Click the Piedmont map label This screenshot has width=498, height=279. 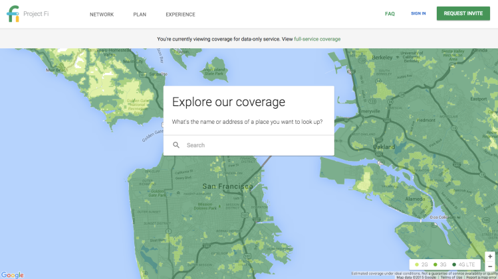(x=426, y=121)
